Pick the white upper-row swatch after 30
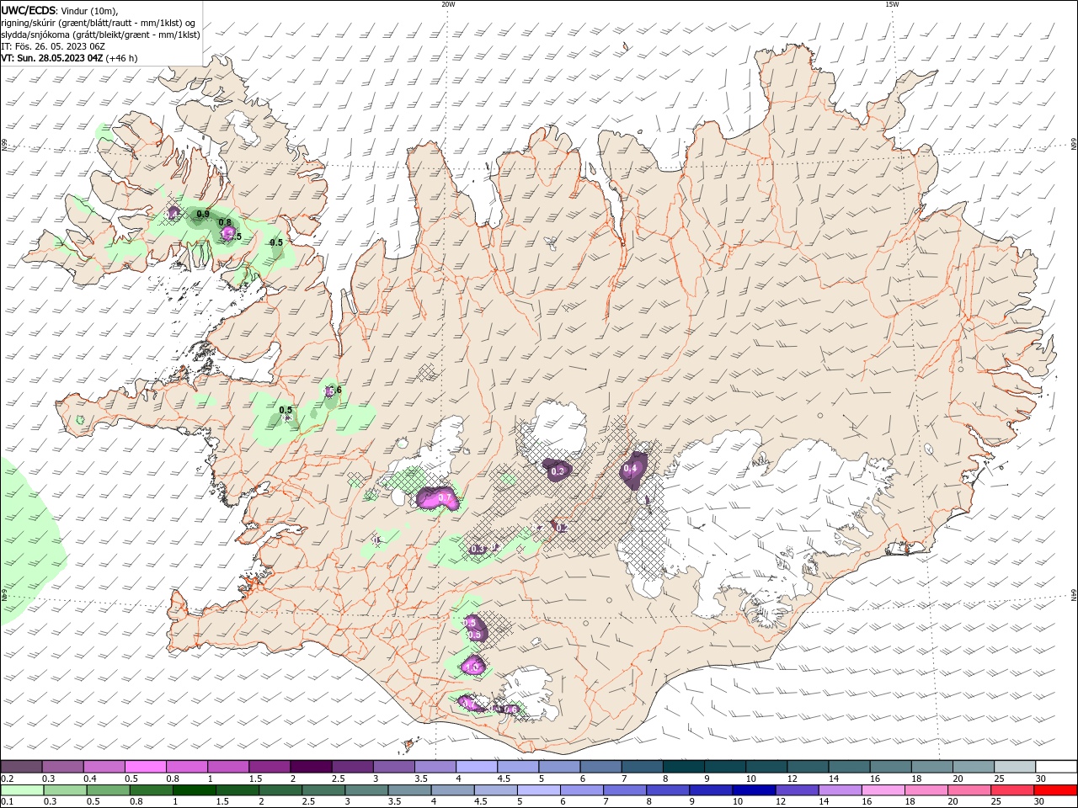The width and height of the screenshot is (1078, 808). coord(1056,767)
